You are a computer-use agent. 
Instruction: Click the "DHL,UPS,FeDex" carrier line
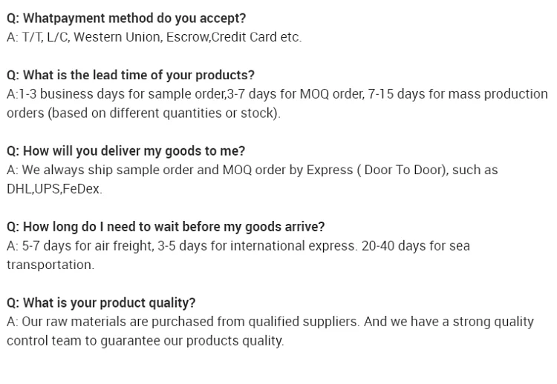pyautogui.click(x=54, y=189)
